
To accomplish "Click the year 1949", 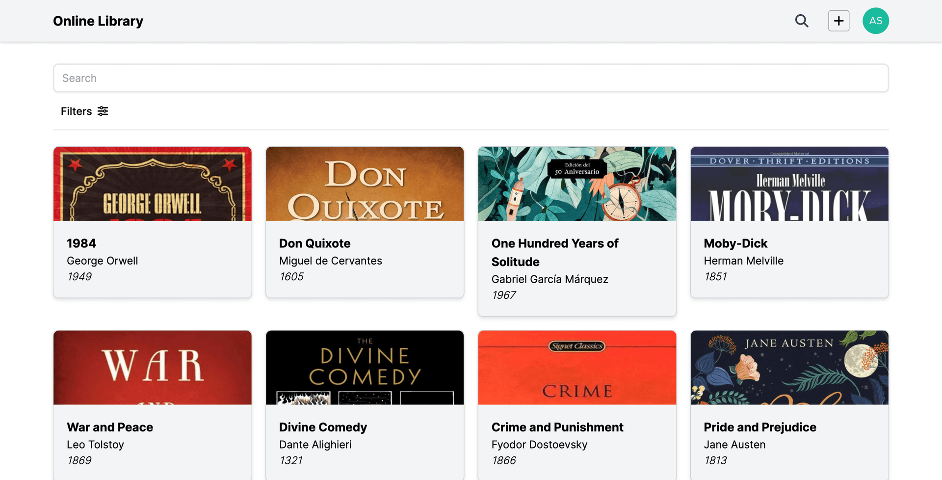I will (x=79, y=277).
